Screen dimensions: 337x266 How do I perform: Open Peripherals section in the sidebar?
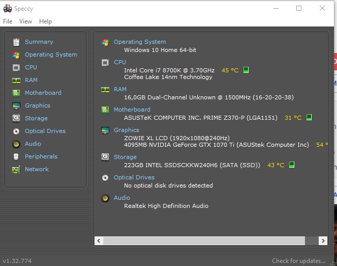click(41, 156)
